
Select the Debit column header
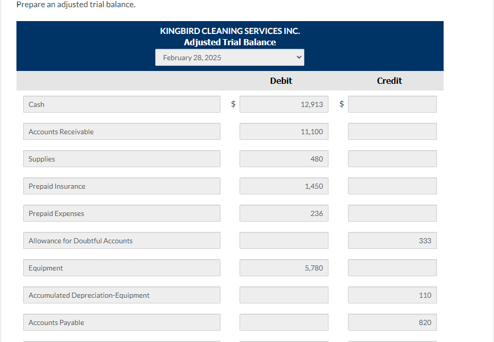(281, 81)
